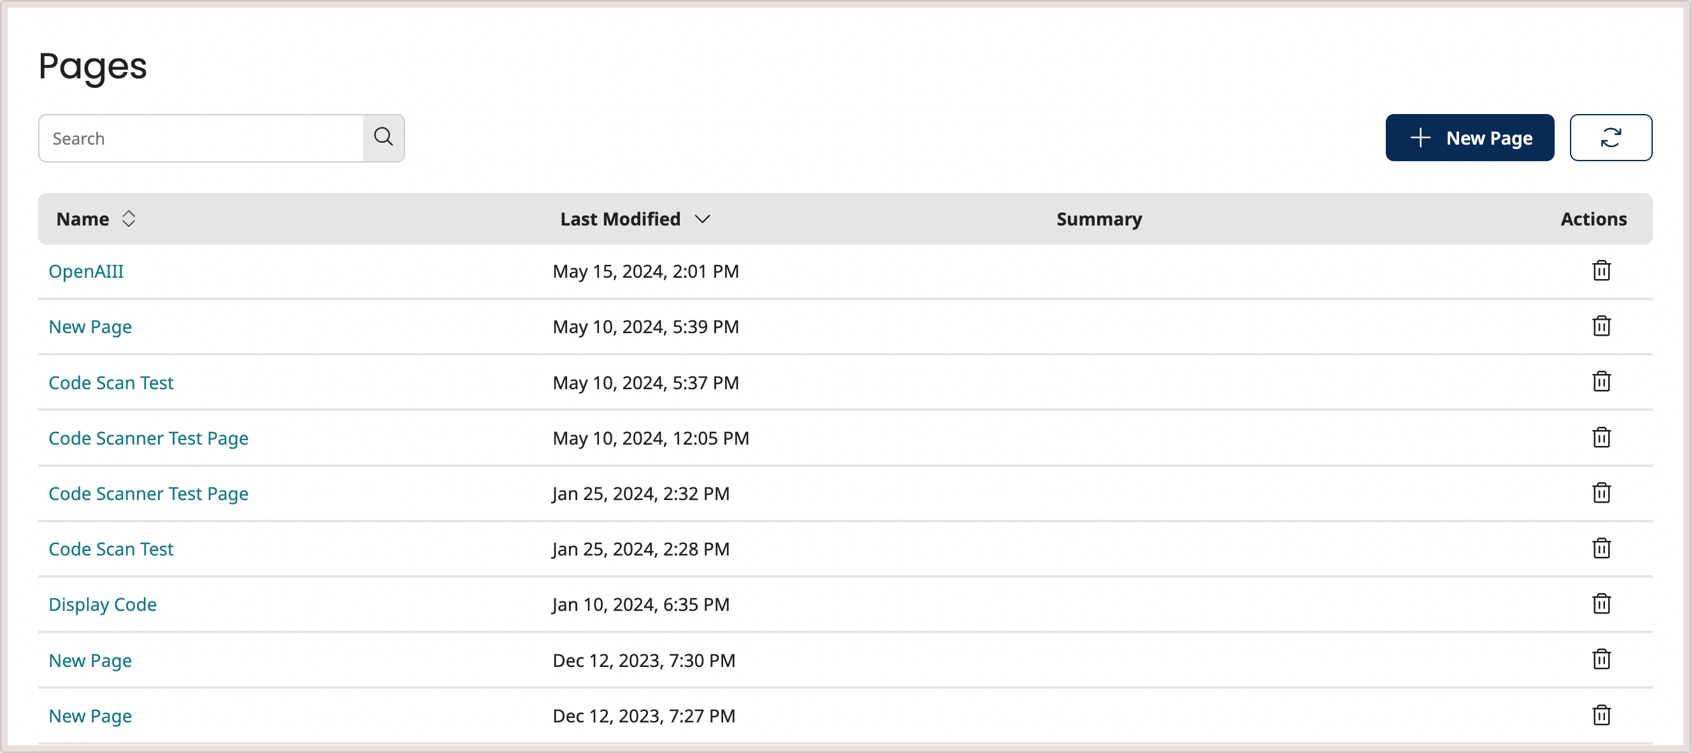Delete the Code Scan Test page from May 10
This screenshot has width=1691, height=753.
tap(1601, 382)
